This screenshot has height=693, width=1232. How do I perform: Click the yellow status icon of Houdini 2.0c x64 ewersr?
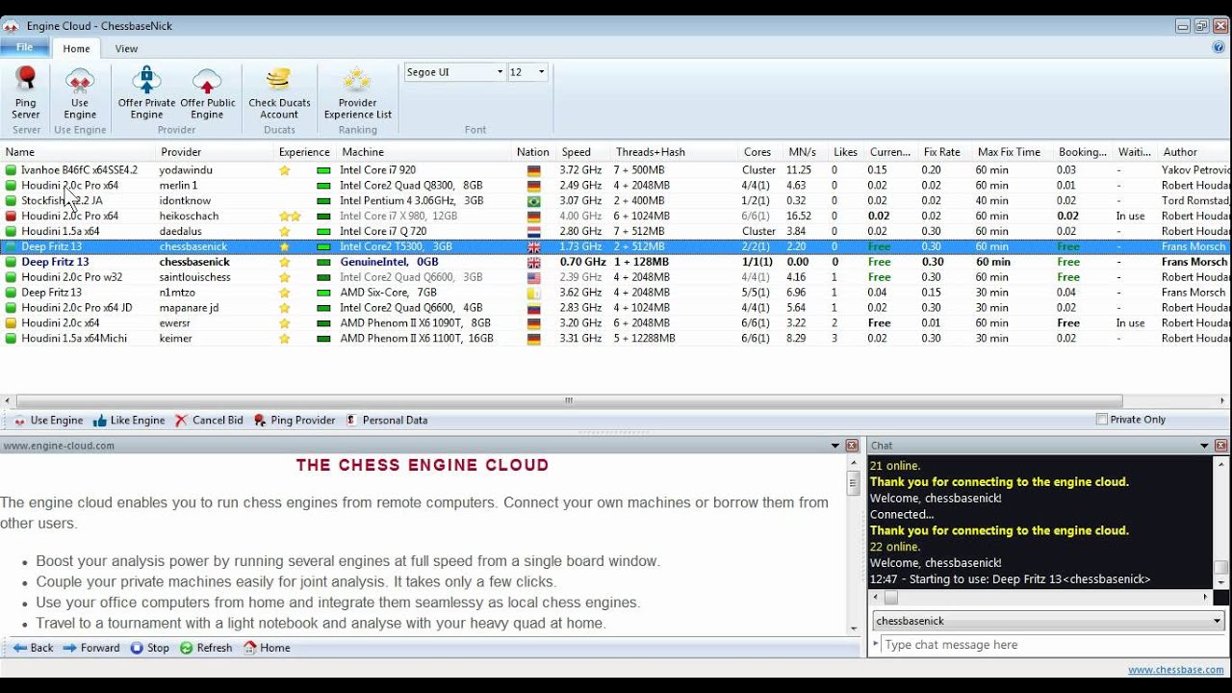coord(12,323)
